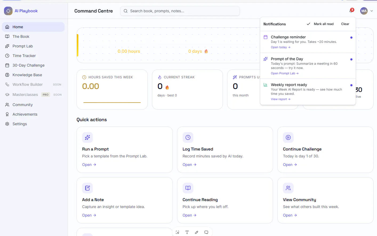Click the Open today link
The height and width of the screenshot is (236, 377).
point(280,47)
